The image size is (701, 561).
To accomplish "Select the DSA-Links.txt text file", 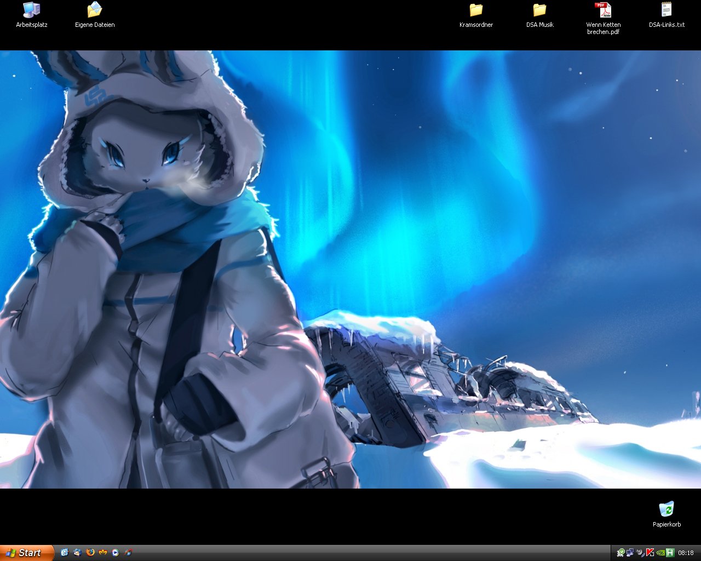I will pyautogui.click(x=666, y=15).
